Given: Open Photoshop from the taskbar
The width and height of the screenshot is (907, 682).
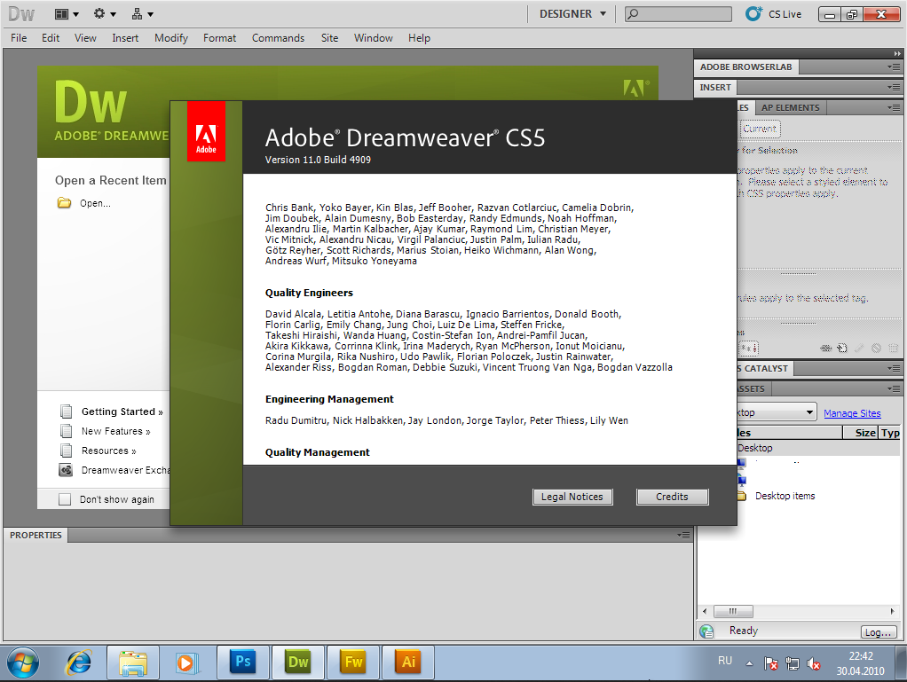Looking at the screenshot, I should (x=241, y=662).
